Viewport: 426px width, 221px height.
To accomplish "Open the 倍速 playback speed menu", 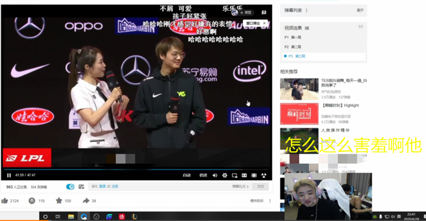I will [203, 176].
